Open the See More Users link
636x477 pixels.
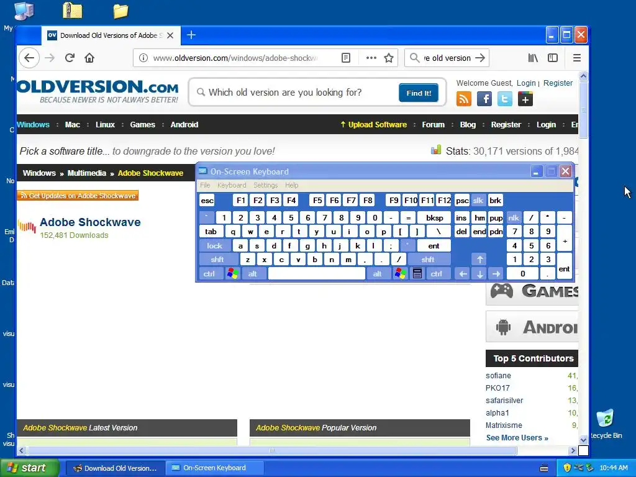(x=517, y=438)
